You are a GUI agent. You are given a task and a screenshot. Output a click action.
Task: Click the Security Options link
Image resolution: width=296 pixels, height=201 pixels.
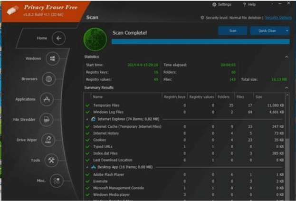point(278,18)
